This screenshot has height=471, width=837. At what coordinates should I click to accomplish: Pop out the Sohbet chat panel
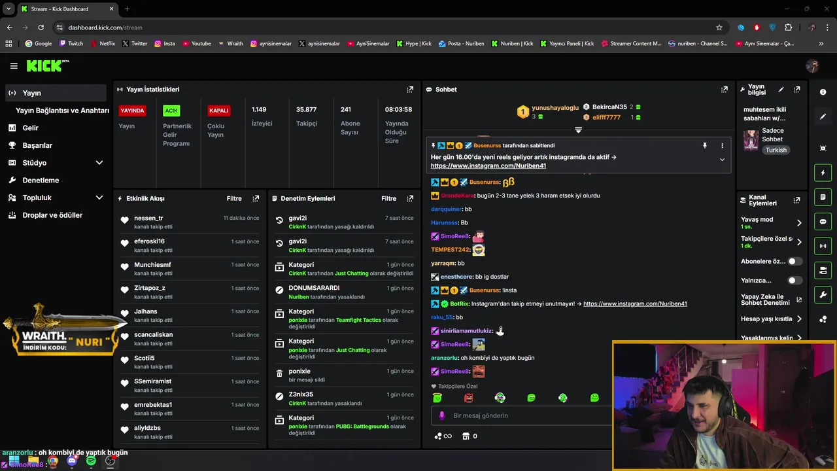click(x=725, y=90)
